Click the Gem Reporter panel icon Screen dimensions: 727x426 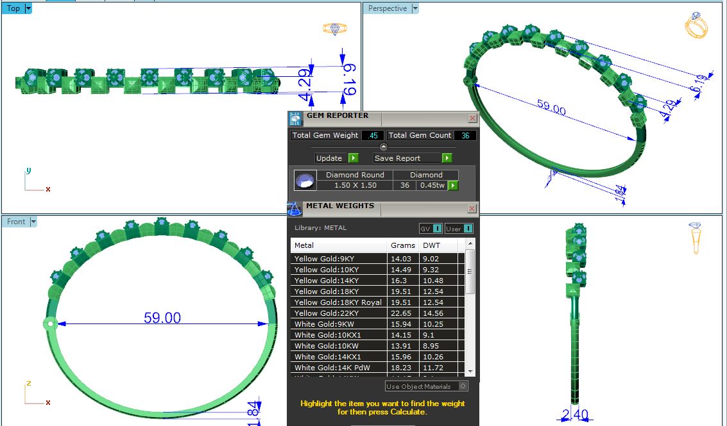pyautogui.click(x=295, y=118)
